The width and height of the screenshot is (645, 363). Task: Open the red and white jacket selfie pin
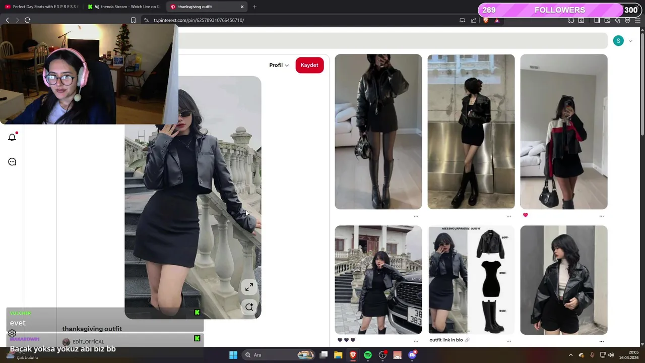point(564,132)
